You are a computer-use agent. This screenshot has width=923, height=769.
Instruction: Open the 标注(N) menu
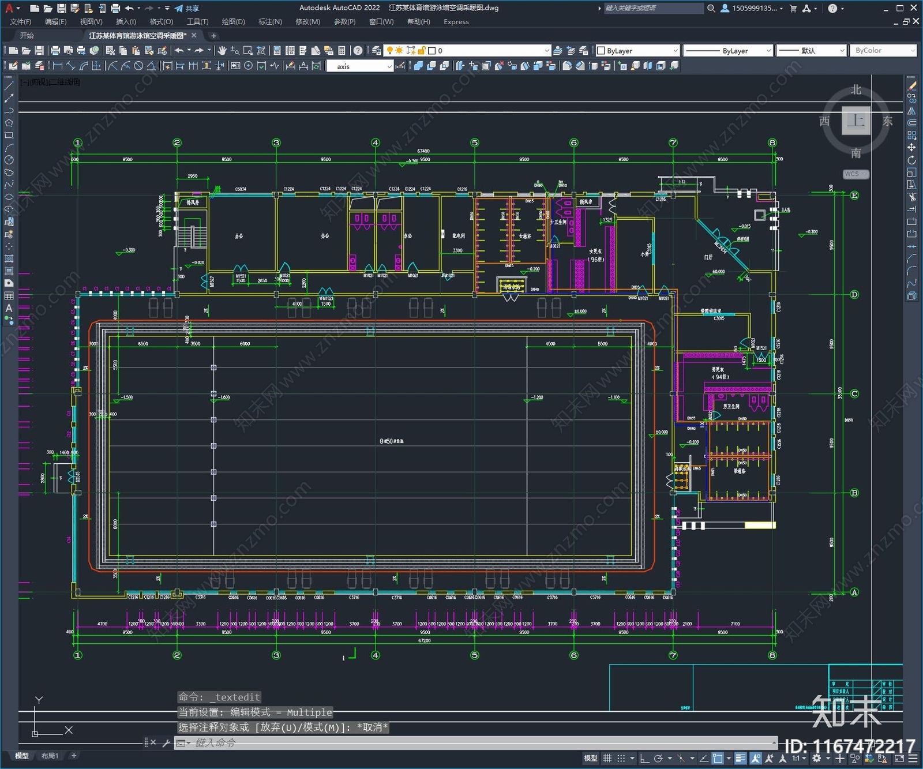270,22
